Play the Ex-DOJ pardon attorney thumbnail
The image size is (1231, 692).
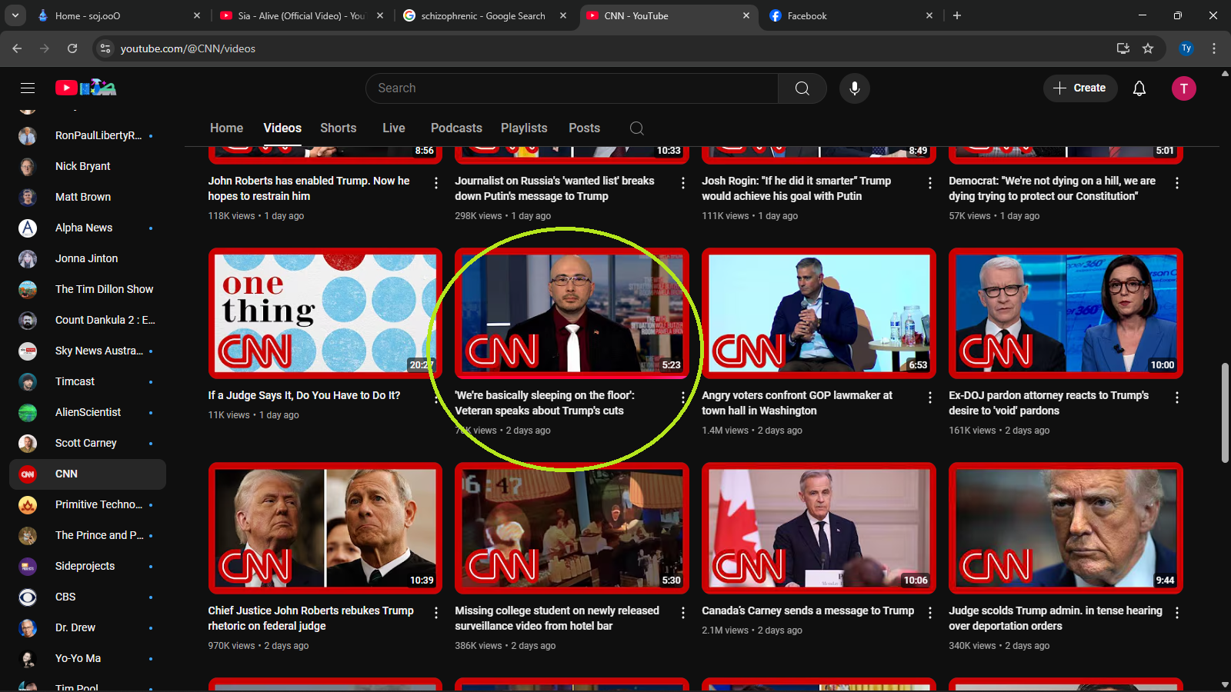[x=1066, y=313]
